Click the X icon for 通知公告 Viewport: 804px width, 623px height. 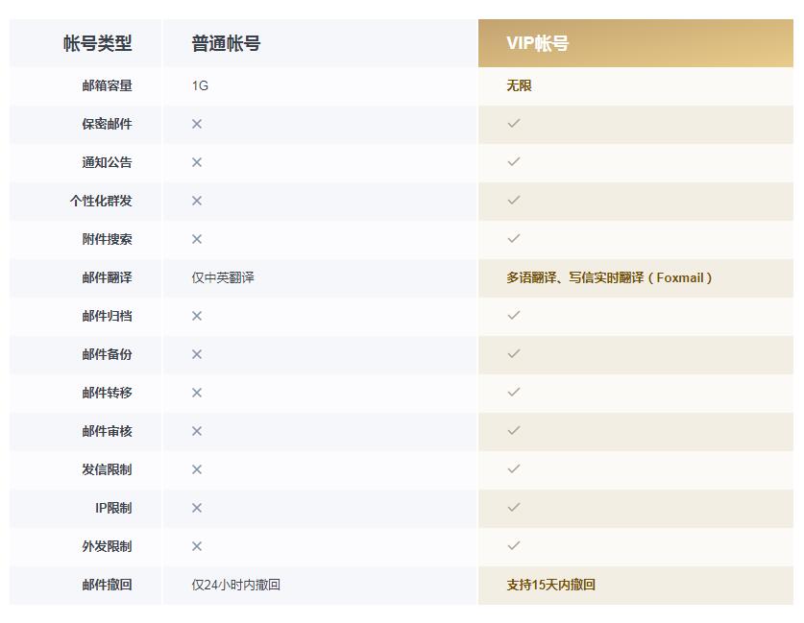(x=197, y=162)
